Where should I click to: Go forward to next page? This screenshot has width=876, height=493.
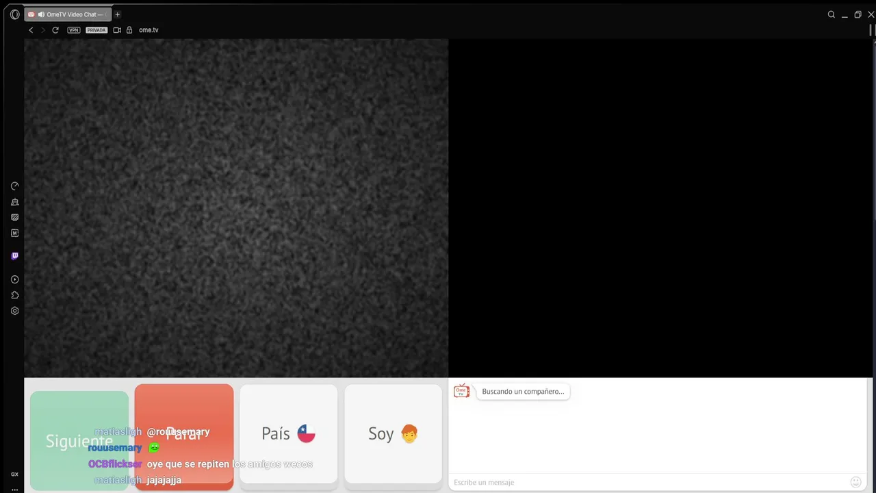coord(43,30)
